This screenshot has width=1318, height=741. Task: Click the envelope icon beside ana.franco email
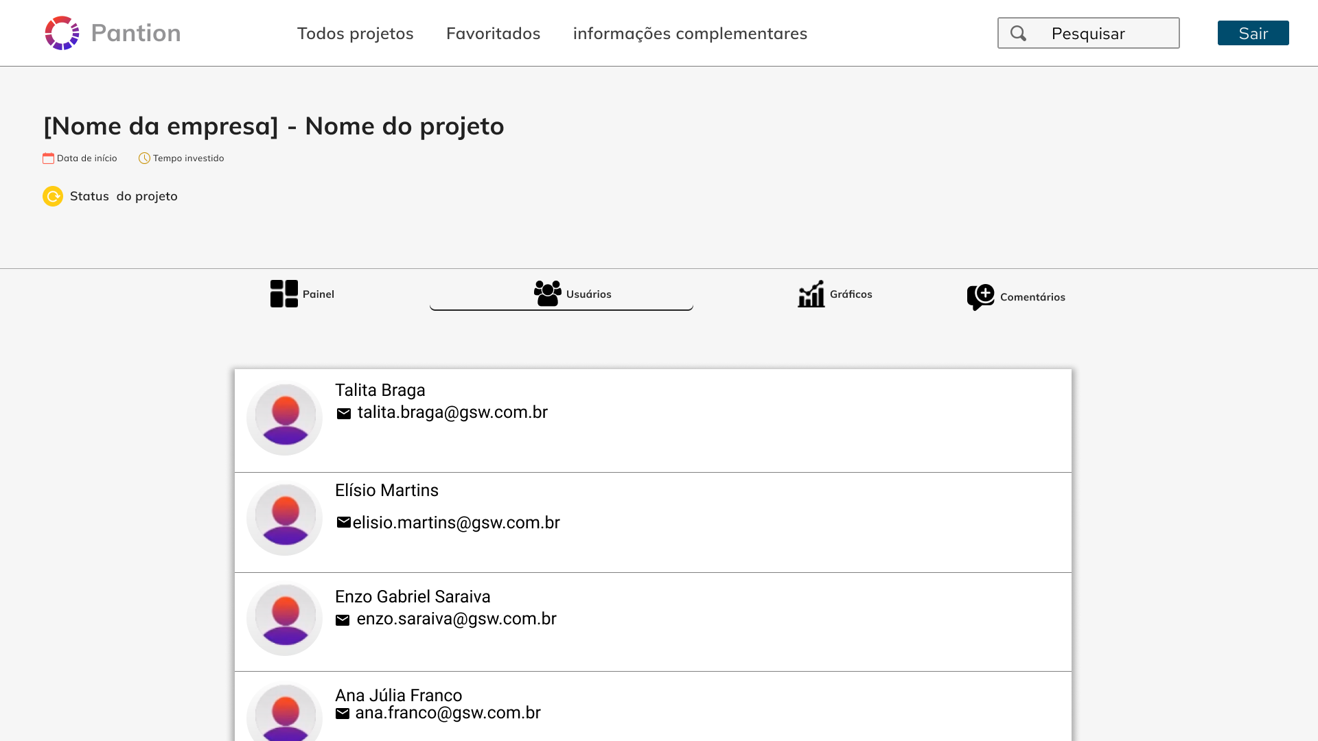343,714
